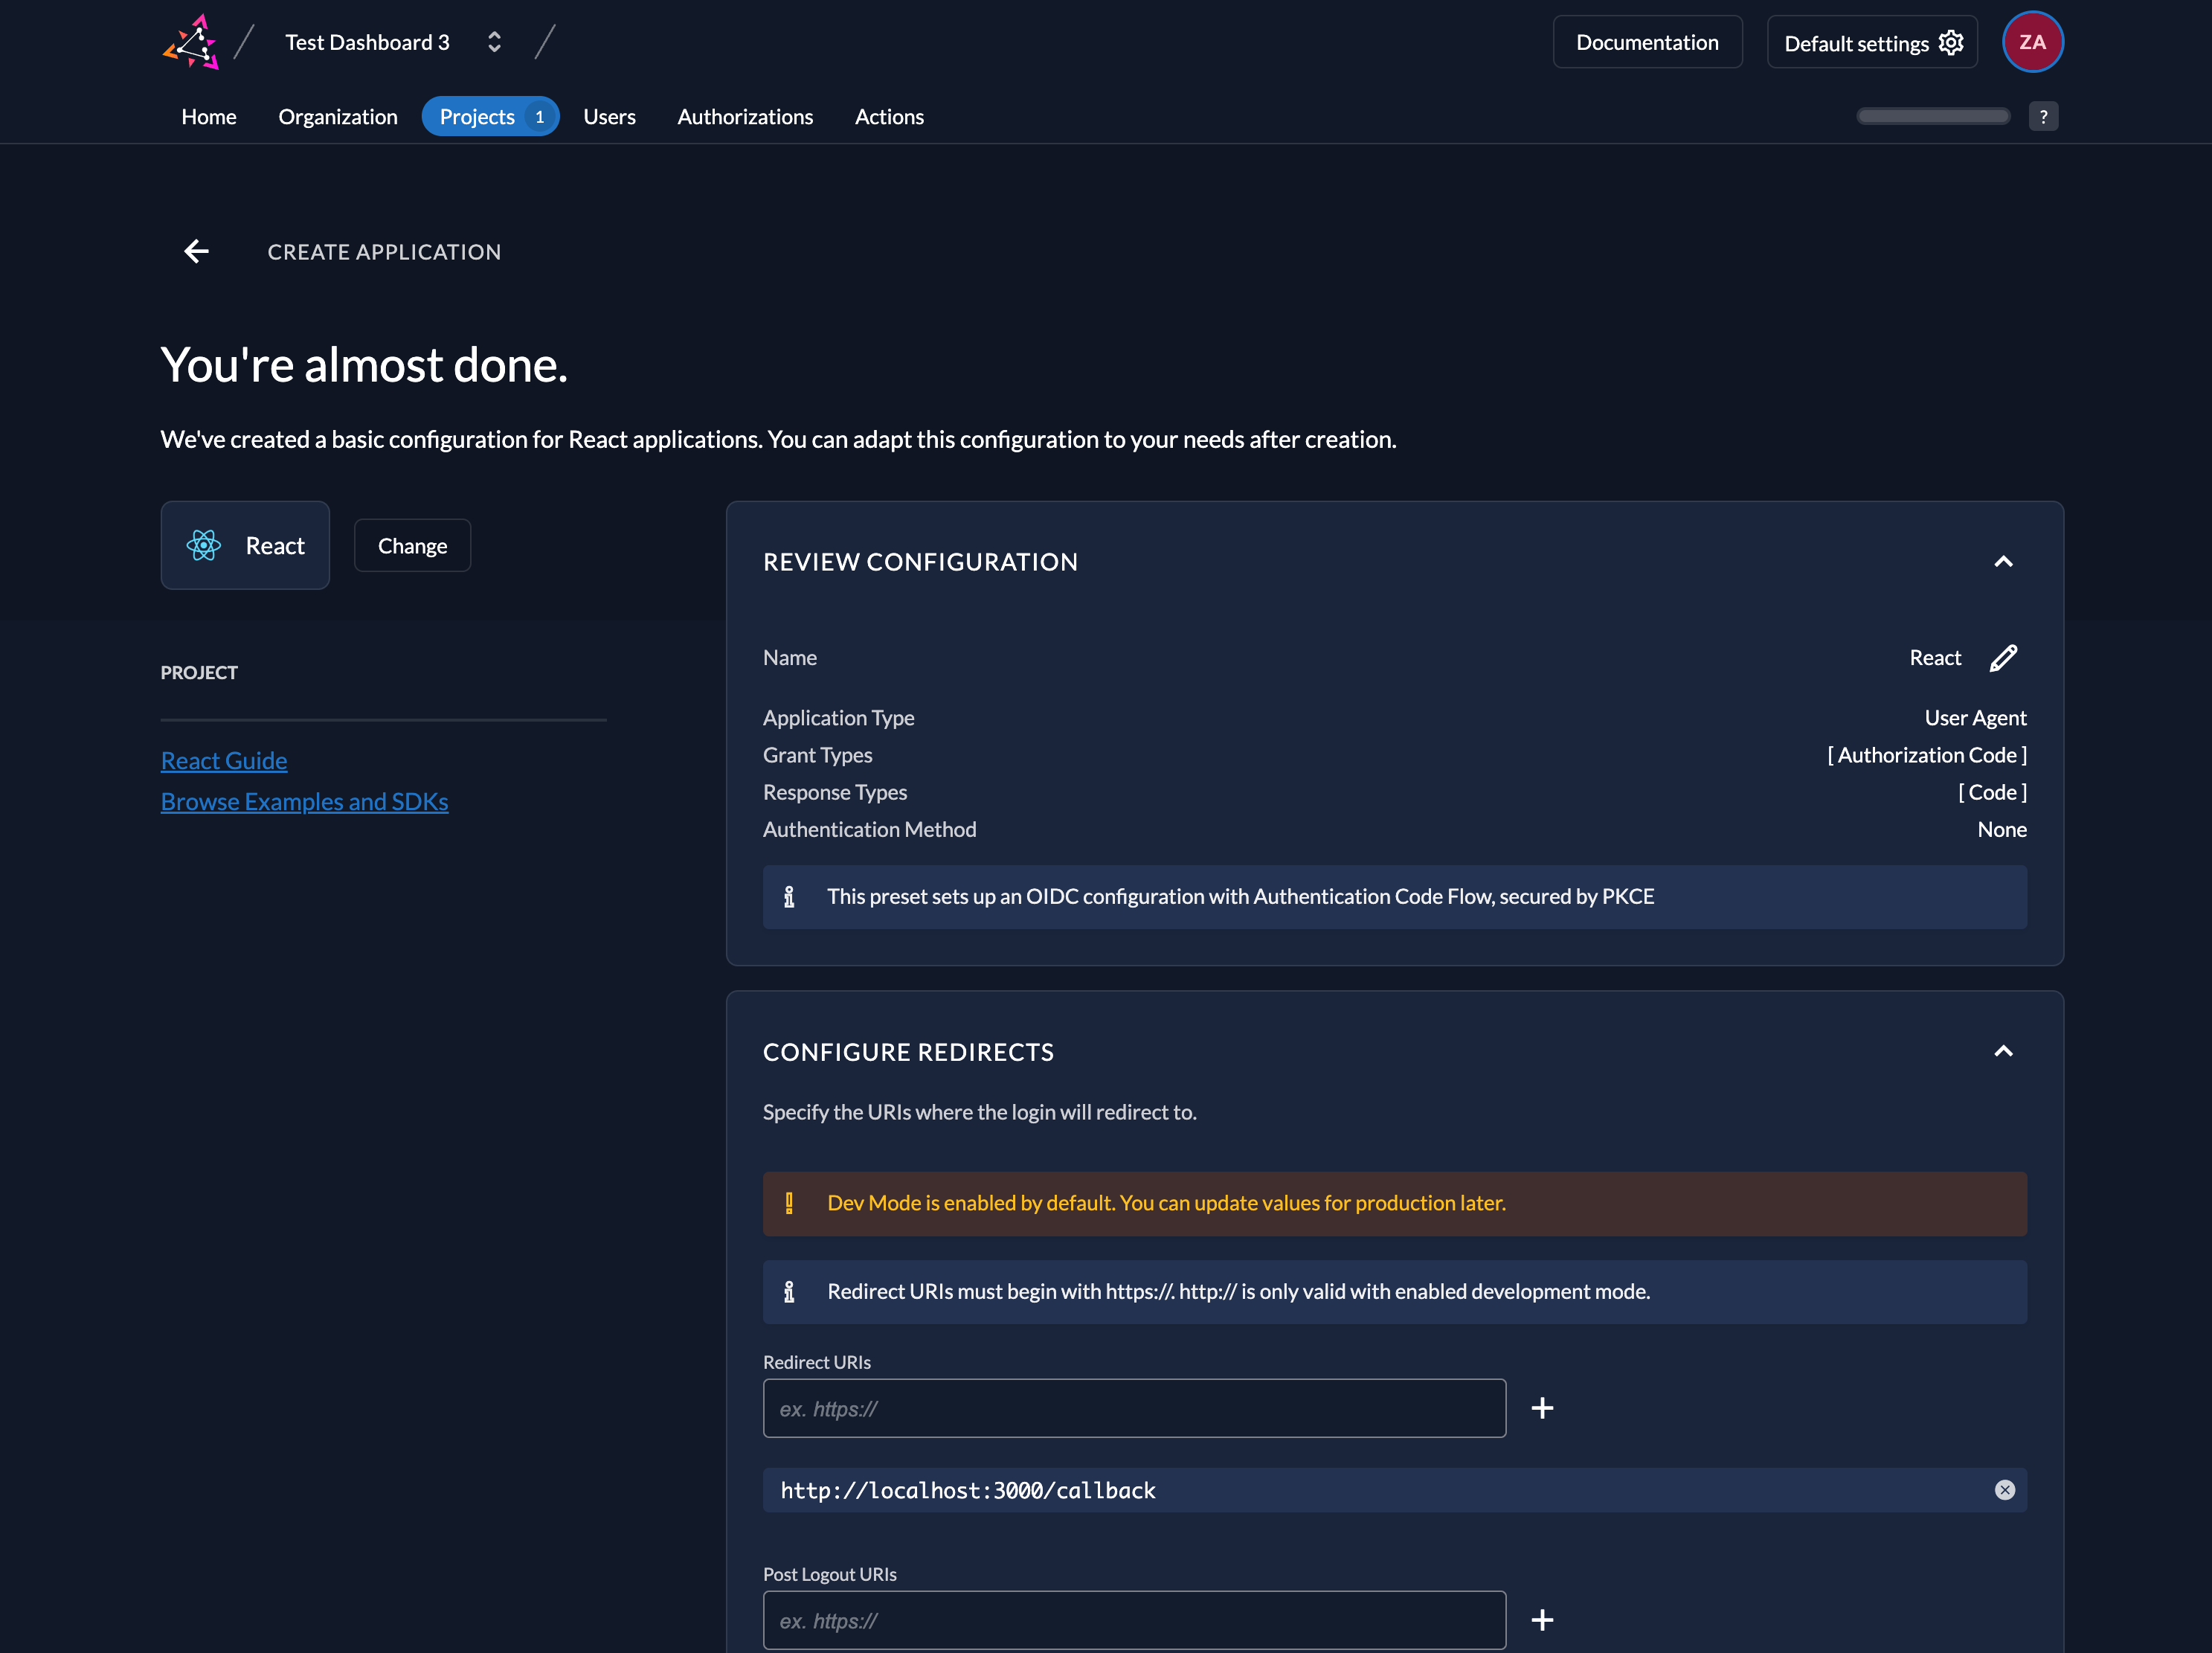Go back using the back arrow
The height and width of the screenshot is (1653, 2212).
pos(196,251)
